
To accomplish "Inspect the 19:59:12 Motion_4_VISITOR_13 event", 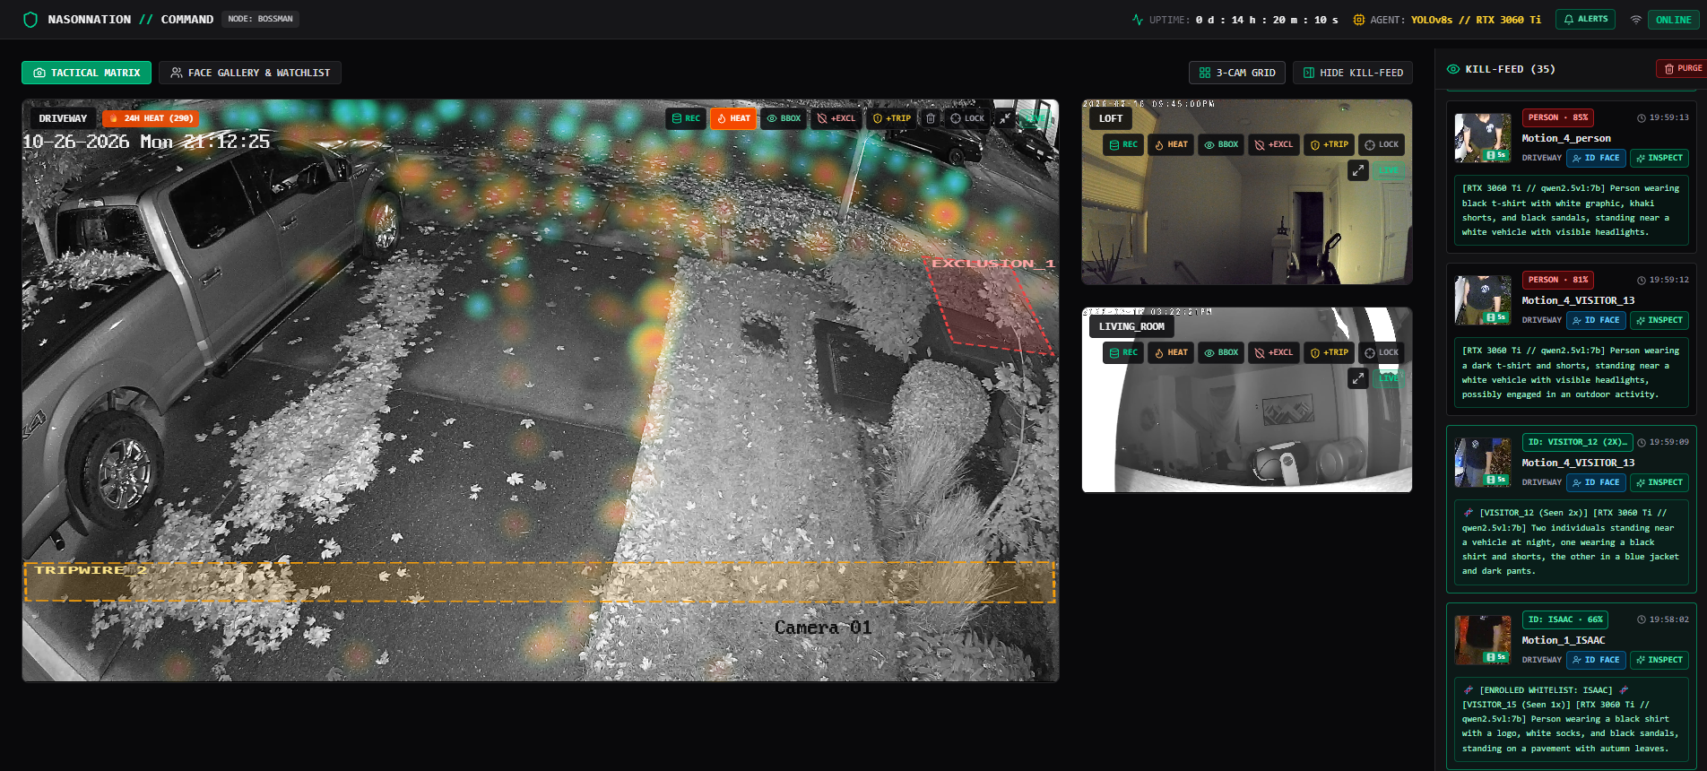I will 1659,320.
